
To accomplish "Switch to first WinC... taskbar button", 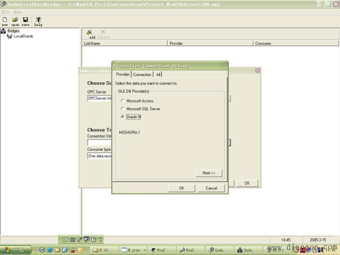I will click(x=162, y=250).
